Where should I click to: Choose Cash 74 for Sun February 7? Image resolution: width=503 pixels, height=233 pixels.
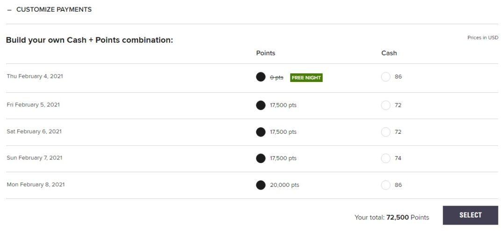click(x=386, y=158)
